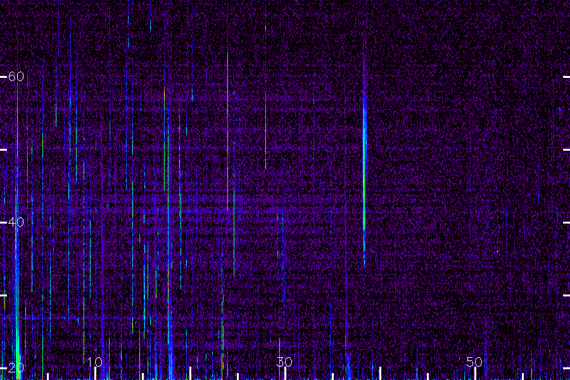570x380 pixels.
Task: Click the "60" label on the vertical axis
Action: click(x=16, y=77)
